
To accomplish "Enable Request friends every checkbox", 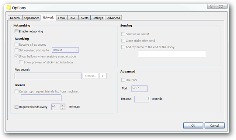I will pyautogui.click(x=16, y=107).
